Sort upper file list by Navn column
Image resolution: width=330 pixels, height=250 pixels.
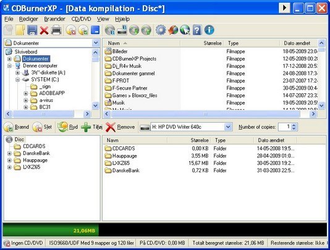pos(142,43)
